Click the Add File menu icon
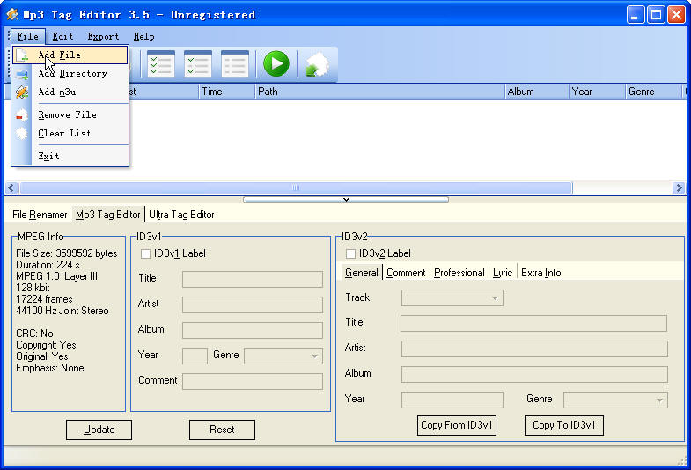Viewport: 691px width, 470px height. pyautogui.click(x=22, y=55)
